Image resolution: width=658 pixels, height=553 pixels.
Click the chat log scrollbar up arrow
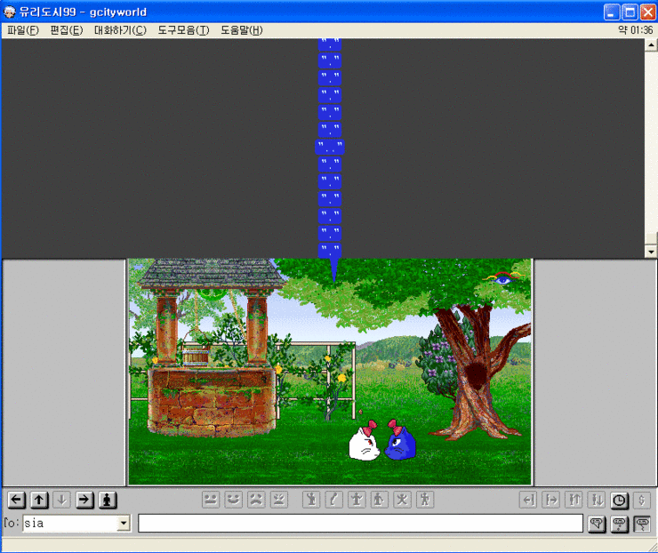650,44
